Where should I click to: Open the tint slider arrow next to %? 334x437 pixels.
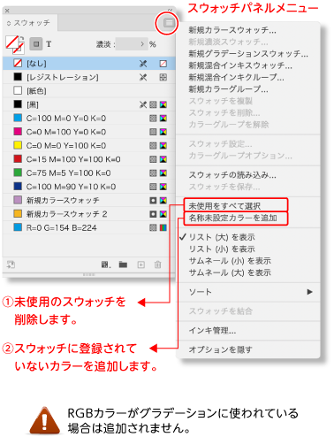(142, 44)
